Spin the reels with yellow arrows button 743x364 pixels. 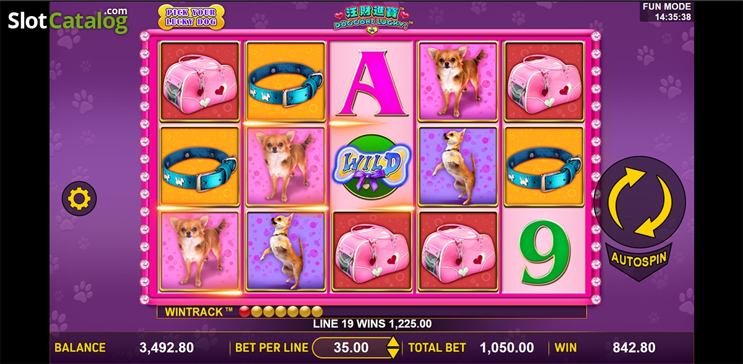640,202
